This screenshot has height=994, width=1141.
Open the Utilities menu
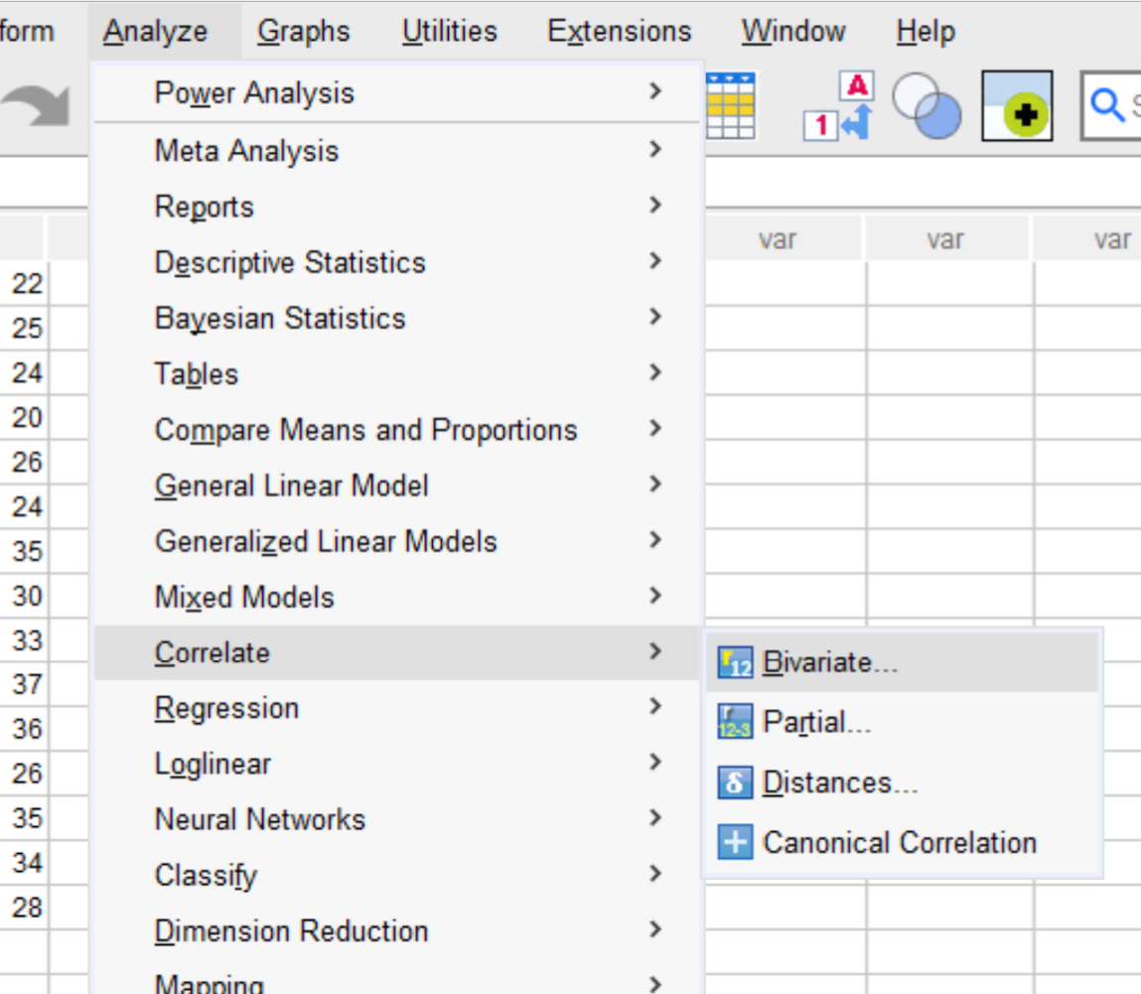450,32
